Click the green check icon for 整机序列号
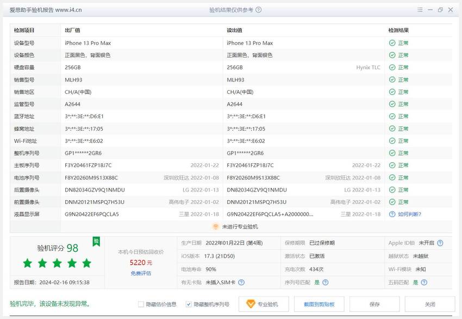Image resolution: width=462 pixels, height=319 pixels. (x=392, y=153)
